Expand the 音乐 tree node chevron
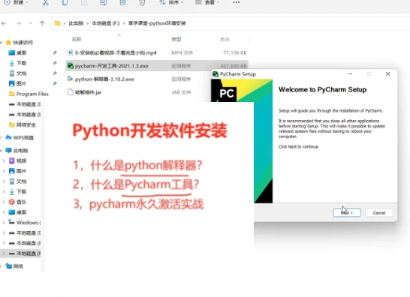The image size is (410, 297). tap(4, 202)
